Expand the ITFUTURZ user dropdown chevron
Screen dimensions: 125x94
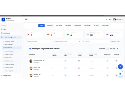pos(122,19)
